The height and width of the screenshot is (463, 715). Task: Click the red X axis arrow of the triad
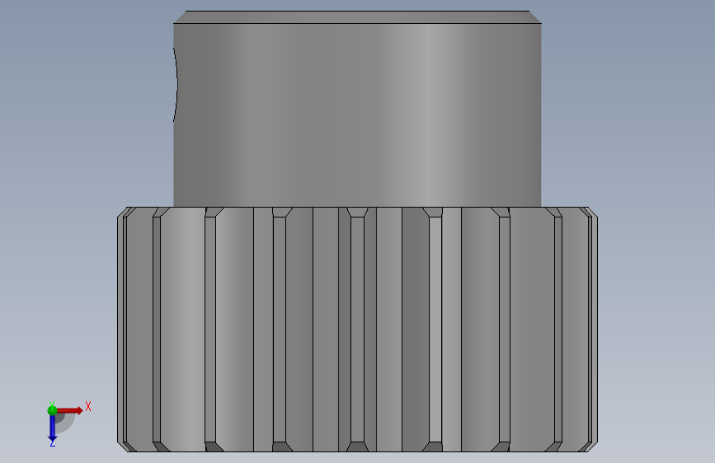coord(70,410)
